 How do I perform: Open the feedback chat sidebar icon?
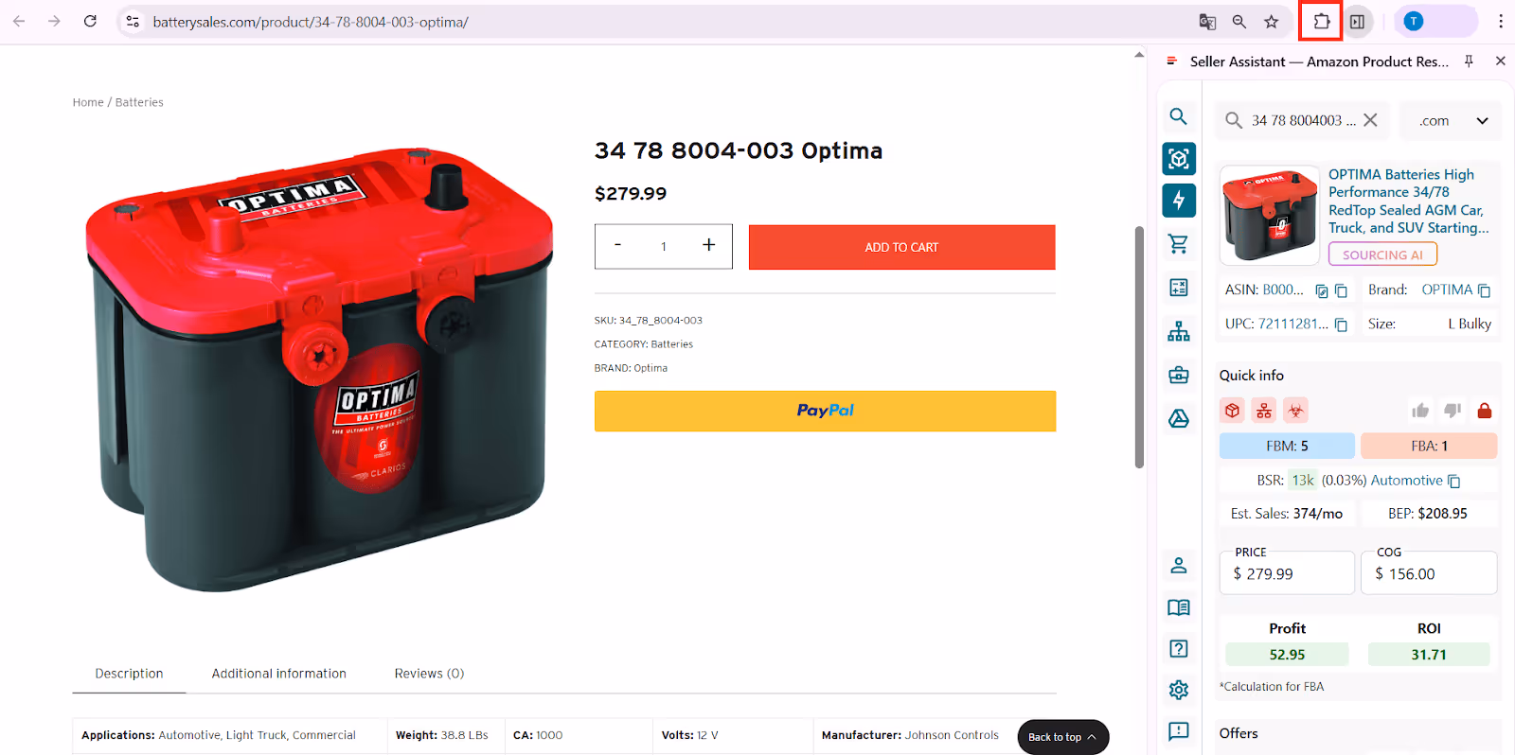coord(1178,730)
